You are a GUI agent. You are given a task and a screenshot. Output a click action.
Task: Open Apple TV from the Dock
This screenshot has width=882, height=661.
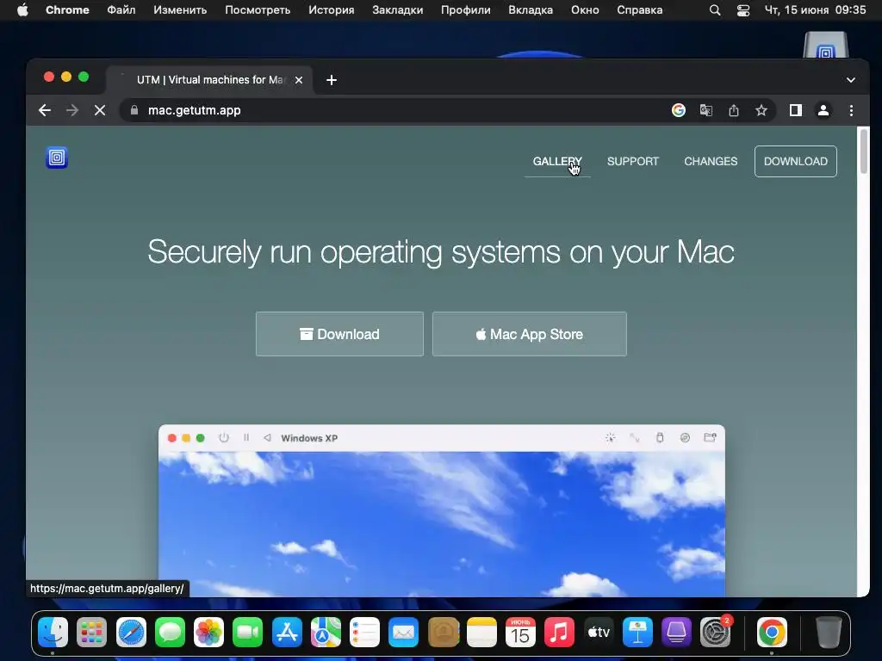599,633
